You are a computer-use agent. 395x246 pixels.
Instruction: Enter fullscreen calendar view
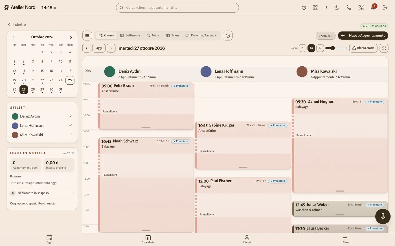coord(384,48)
